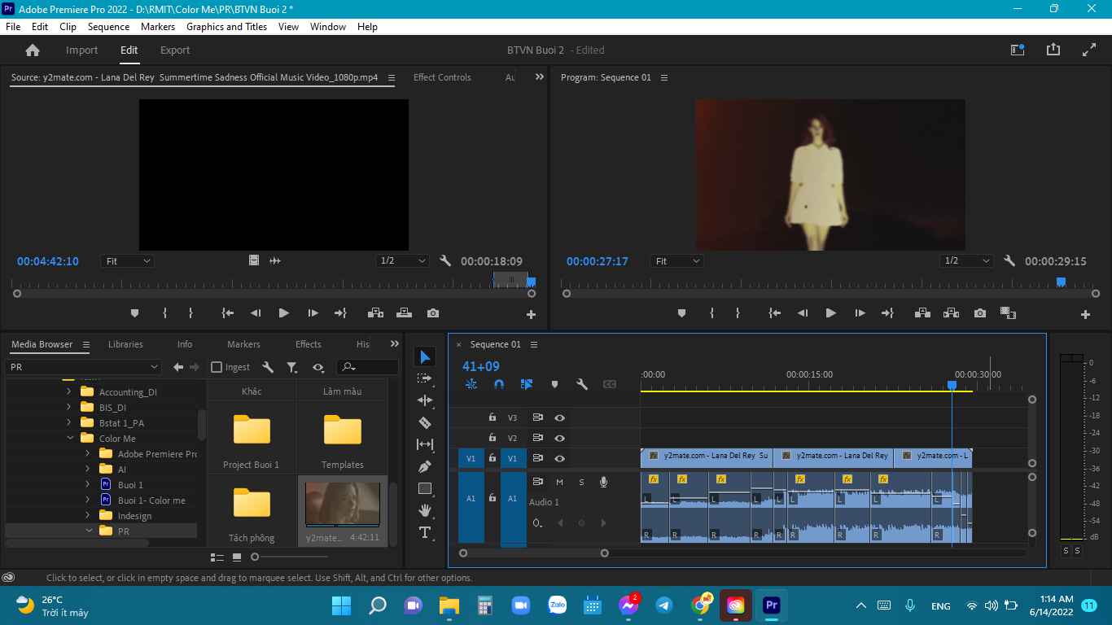The image size is (1112, 625).
Task: Click Export Frame camera in Program monitor
Action: click(x=980, y=313)
